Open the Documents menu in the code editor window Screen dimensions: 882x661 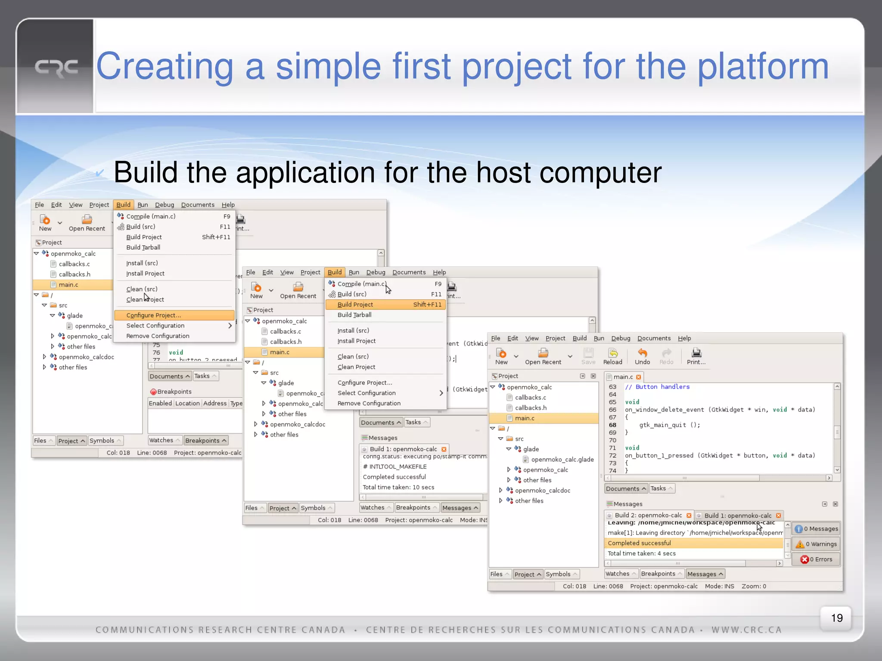654,338
